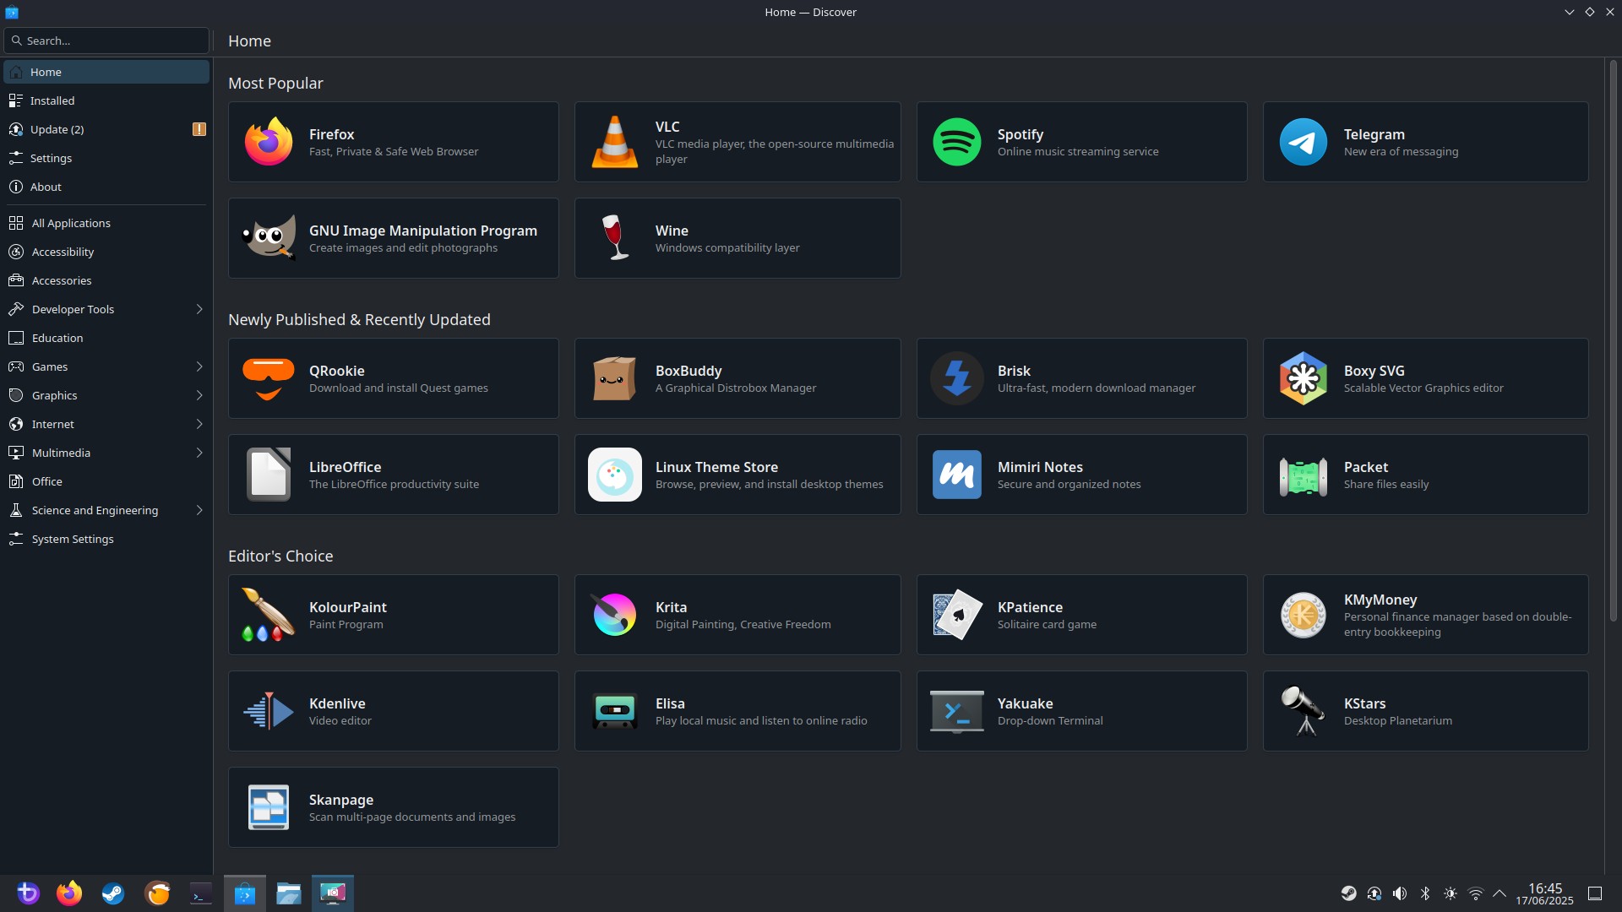Open Discover Settings page
The height and width of the screenshot is (912, 1622).
coord(106,158)
